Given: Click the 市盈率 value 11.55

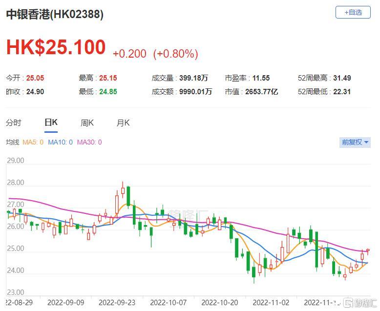Looking at the screenshot, I should pos(261,78).
